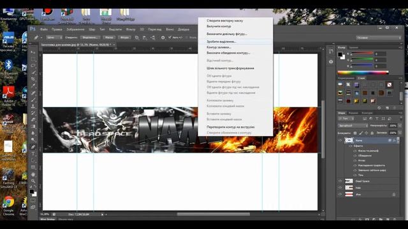The image size is (408, 229).
Task: Select the Zoom tool in the toolbox
Action: [33, 181]
